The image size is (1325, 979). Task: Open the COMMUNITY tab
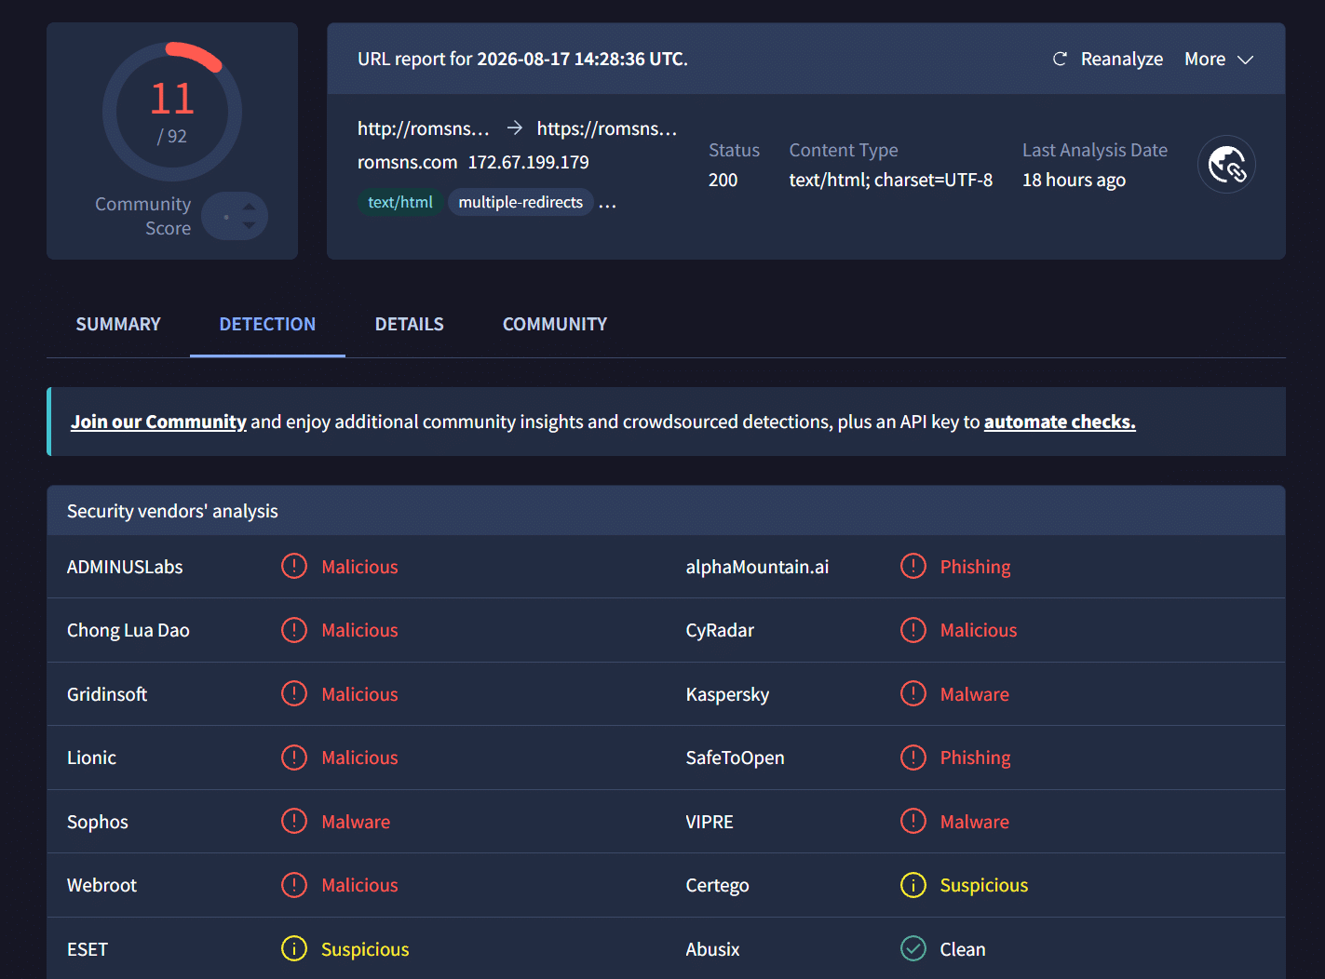[555, 324]
